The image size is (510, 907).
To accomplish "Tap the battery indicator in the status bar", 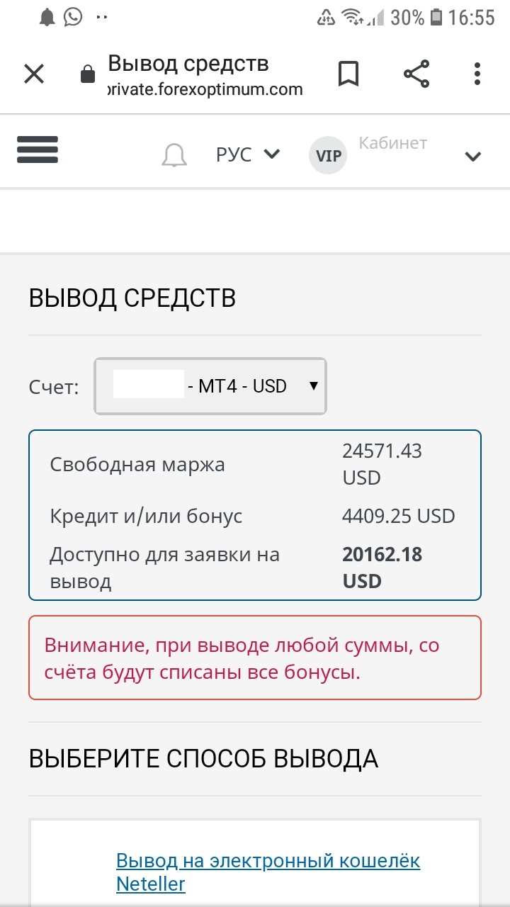I will click(437, 17).
